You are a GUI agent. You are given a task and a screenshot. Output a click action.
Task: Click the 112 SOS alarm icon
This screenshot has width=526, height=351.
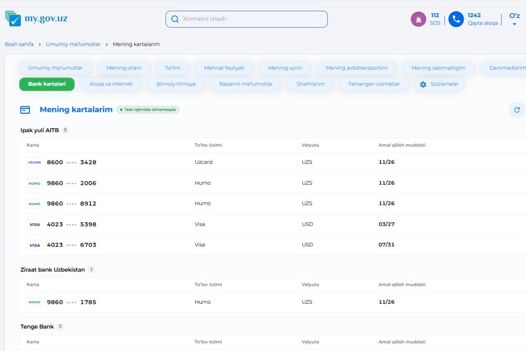coord(418,19)
